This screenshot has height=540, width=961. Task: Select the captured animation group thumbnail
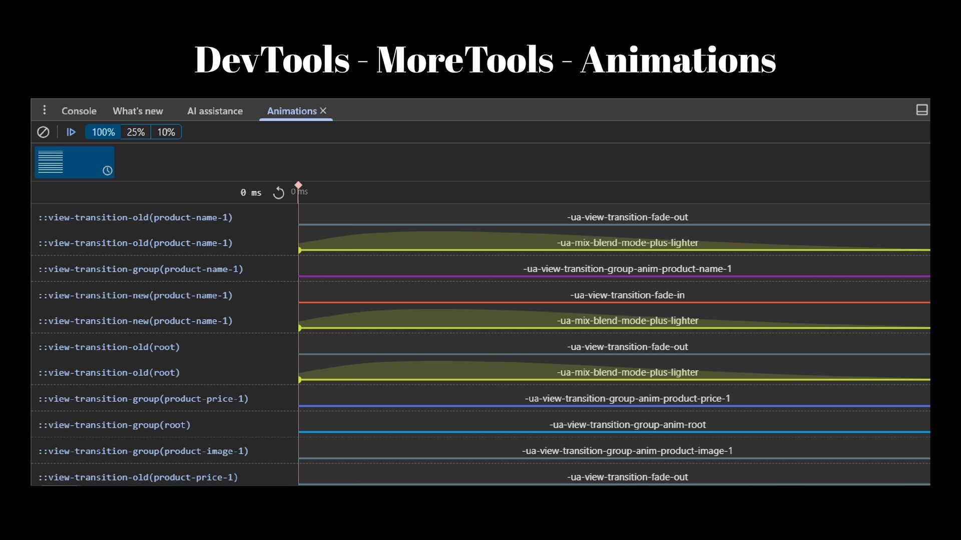coord(74,162)
